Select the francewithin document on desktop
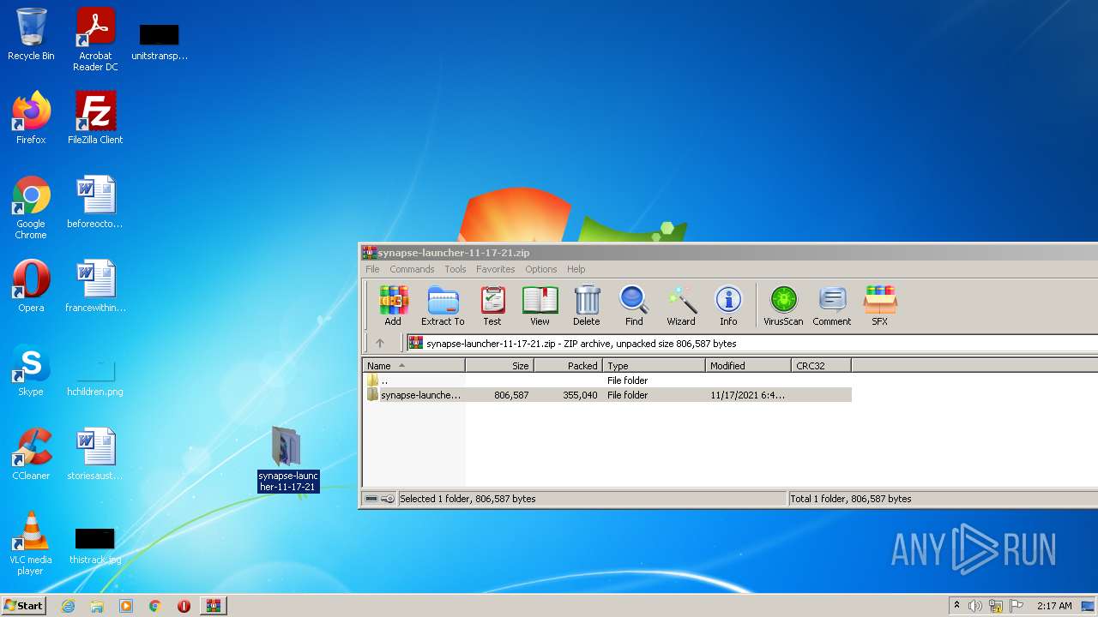 pos(95,286)
